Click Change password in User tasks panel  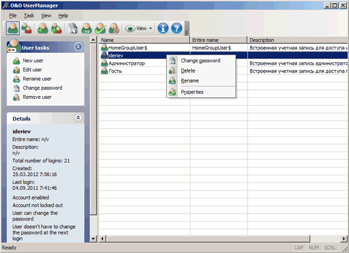click(x=42, y=88)
